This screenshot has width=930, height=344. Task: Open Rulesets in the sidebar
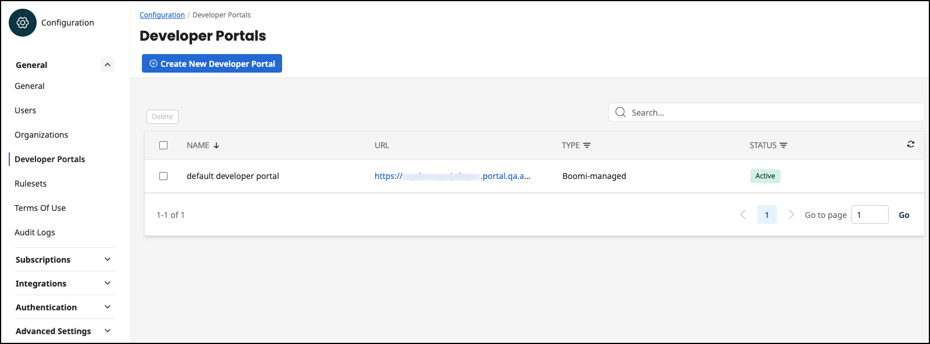click(x=31, y=184)
